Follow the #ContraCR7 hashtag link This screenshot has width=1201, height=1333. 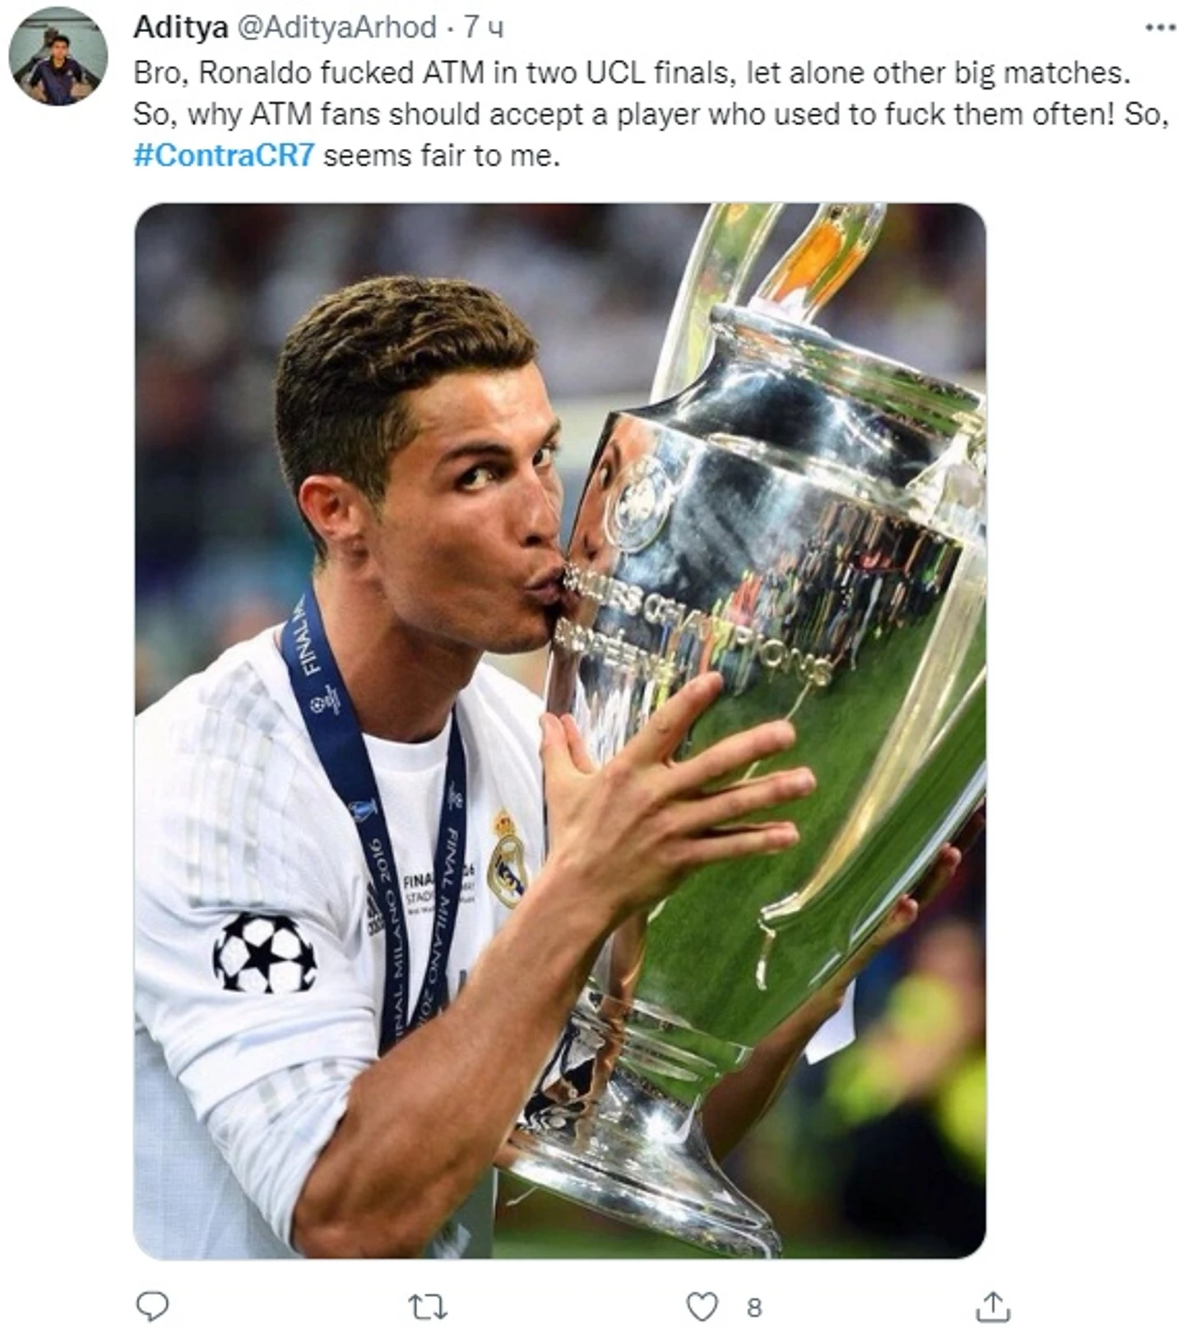tap(224, 155)
